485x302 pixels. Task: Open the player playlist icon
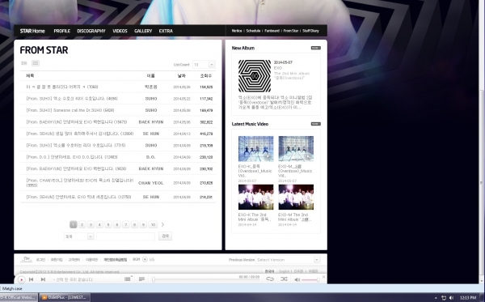coord(128,279)
